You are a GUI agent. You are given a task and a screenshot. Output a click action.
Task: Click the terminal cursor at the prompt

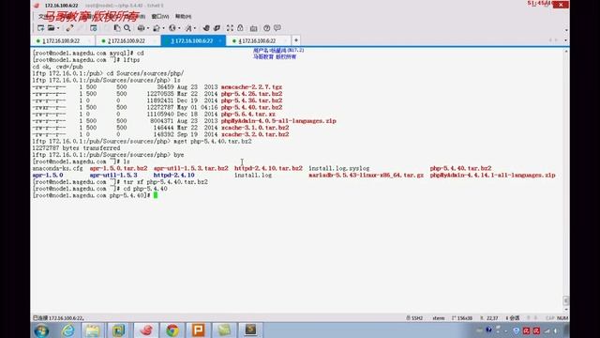point(156,195)
